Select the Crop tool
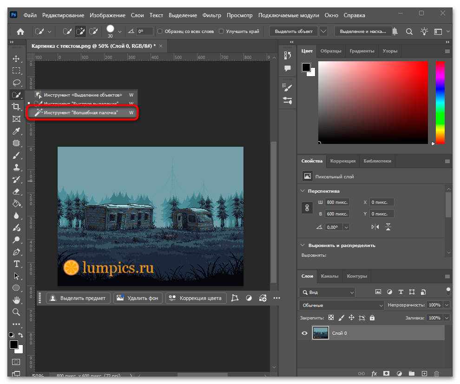Screen dimensions: 460x384 click(16, 107)
